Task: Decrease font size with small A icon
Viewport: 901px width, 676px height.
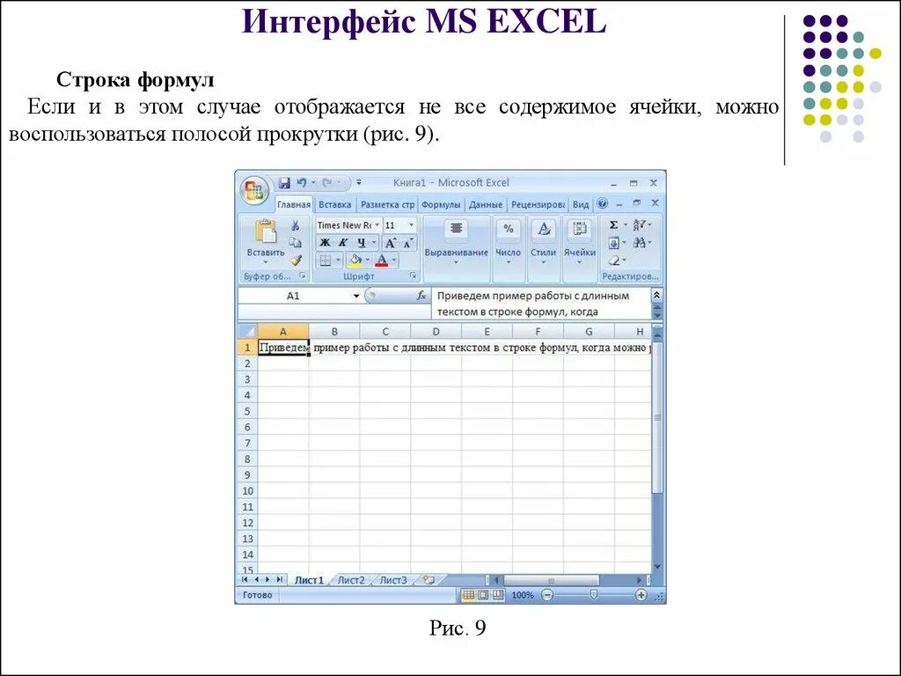Action: (x=407, y=243)
